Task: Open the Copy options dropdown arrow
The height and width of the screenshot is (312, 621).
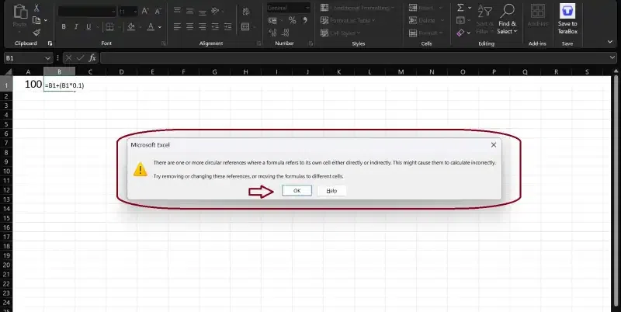Action: (x=46, y=20)
